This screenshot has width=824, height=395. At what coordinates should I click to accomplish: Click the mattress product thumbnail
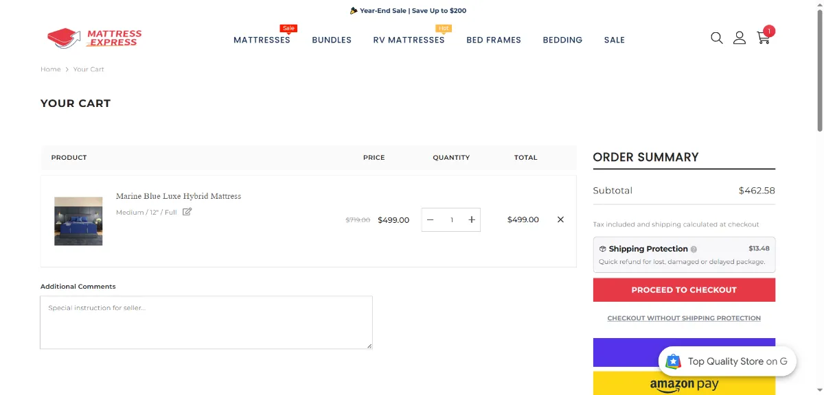(x=78, y=221)
